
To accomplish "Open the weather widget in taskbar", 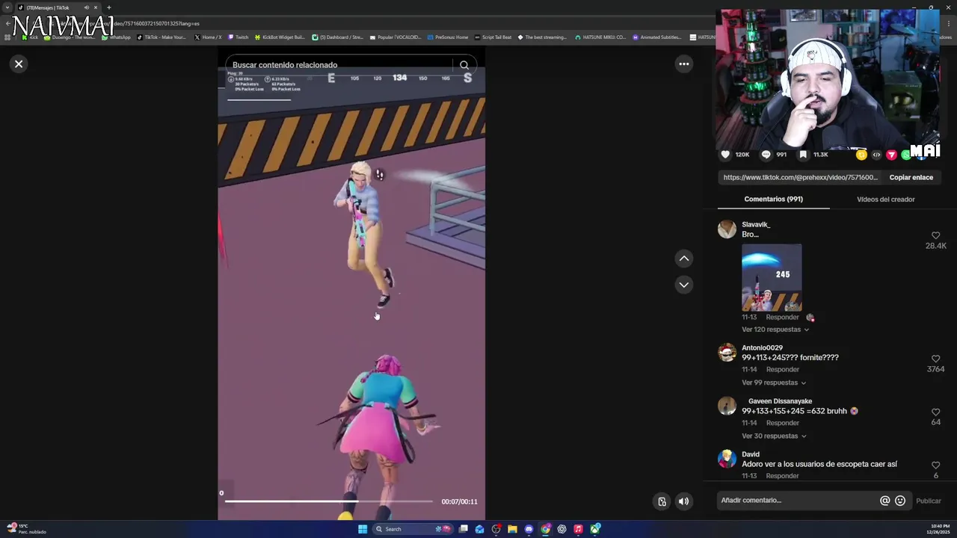I will pos(26,529).
